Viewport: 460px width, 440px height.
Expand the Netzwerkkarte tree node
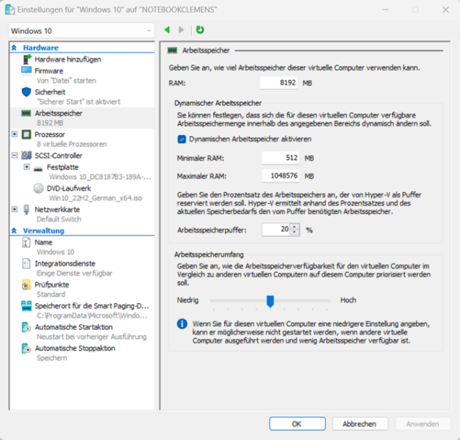pyautogui.click(x=15, y=210)
